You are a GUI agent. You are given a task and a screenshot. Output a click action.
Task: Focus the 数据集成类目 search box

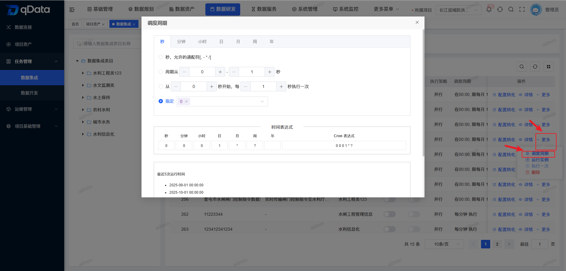(x=108, y=44)
